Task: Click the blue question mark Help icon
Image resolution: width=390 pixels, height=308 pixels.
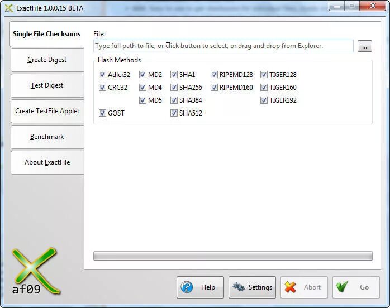Action: (187, 287)
